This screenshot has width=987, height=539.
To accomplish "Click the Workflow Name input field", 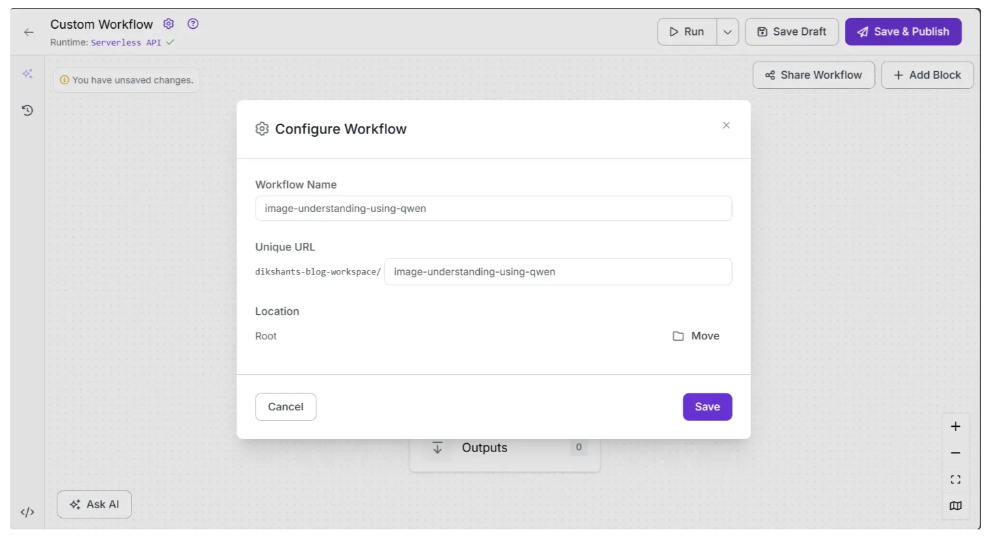I will [x=493, y=209].
